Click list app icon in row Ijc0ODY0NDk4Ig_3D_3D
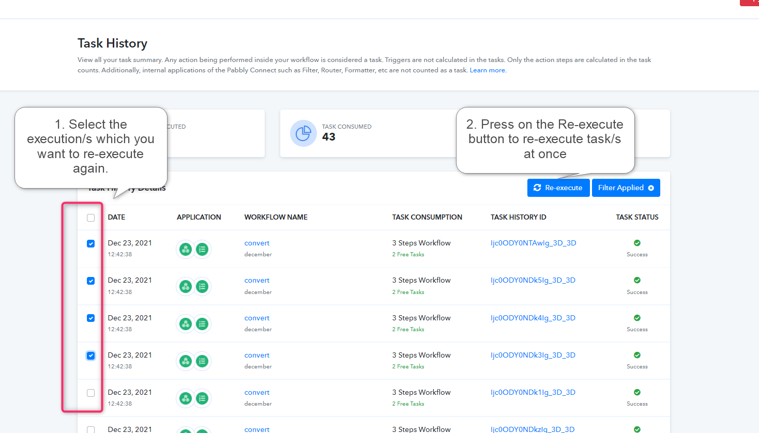The height and width of the screenshot is (433, 759). [x=202, y=324]
